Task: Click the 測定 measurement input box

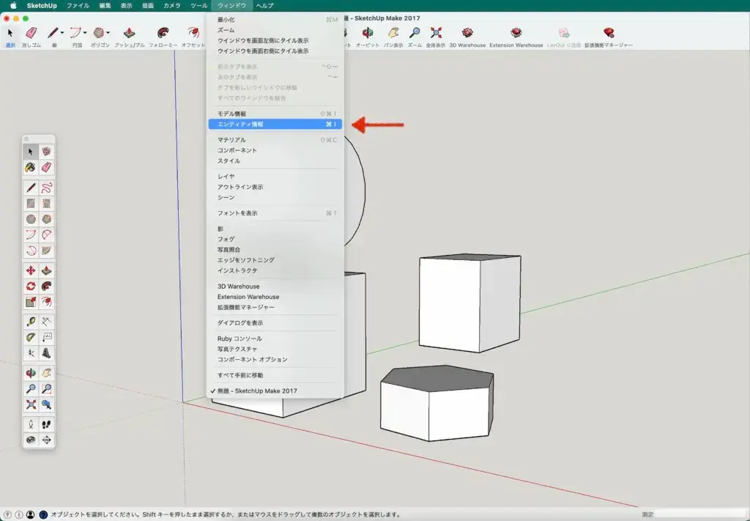Action: point(701,515)
